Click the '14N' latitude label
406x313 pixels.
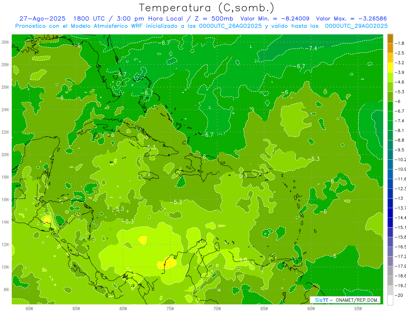[5, 222]
